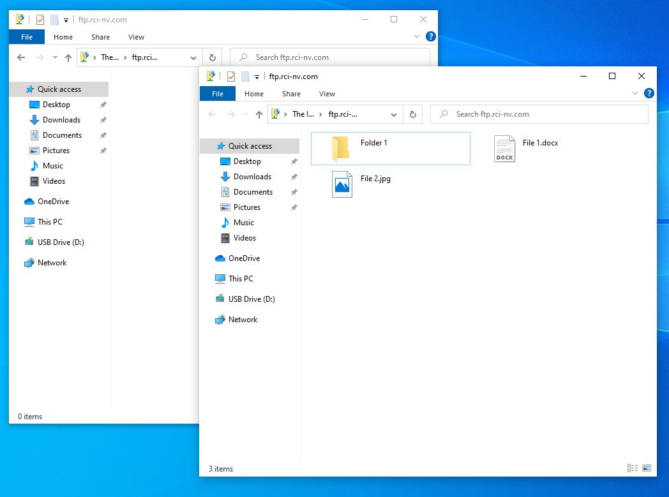The image size is (669, 497).
Task: Expand the ribbon in the back window
Action: pos(417,36)
